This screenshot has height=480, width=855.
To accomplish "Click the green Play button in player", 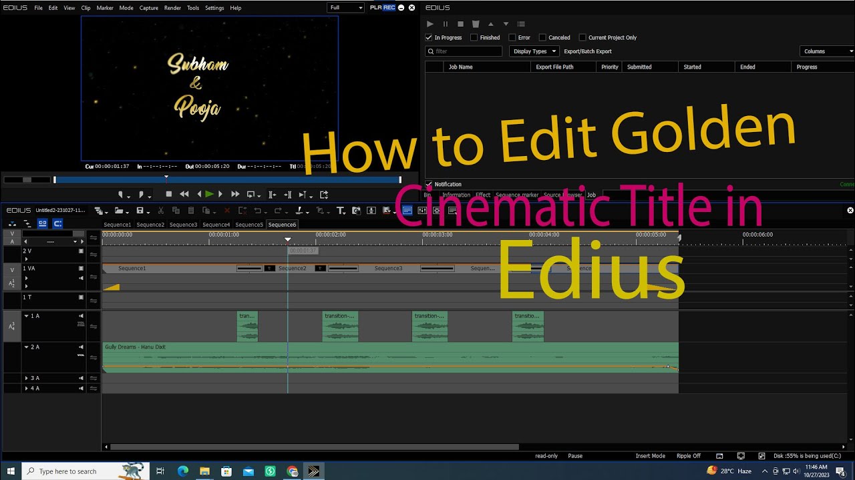I will click(209, 194).
